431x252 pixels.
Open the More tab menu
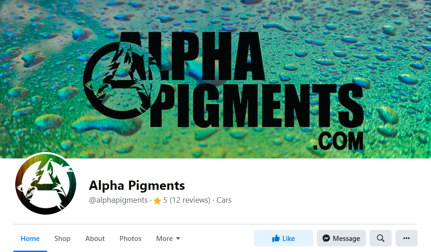pyautogui.click(x=168, y=238)
